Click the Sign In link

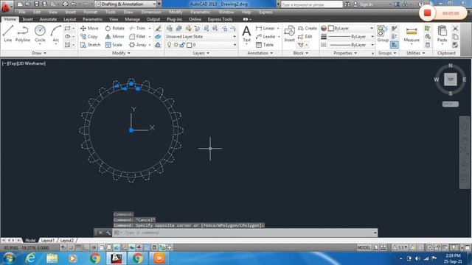pyautogui.click(x=366, y=4)
